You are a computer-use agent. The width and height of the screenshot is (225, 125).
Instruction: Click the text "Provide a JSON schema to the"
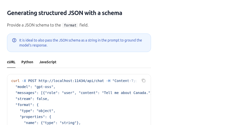coord(34,25)
